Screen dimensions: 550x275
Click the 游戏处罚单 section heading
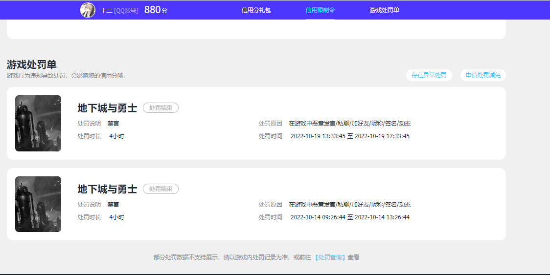32,64
